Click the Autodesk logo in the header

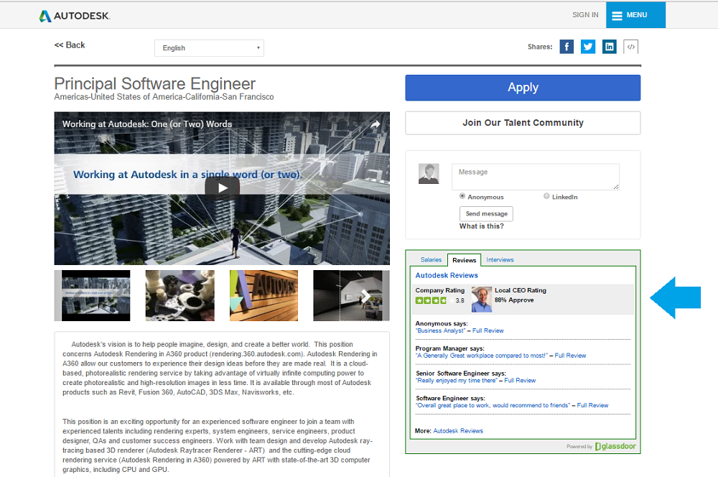tap(75, 16)
